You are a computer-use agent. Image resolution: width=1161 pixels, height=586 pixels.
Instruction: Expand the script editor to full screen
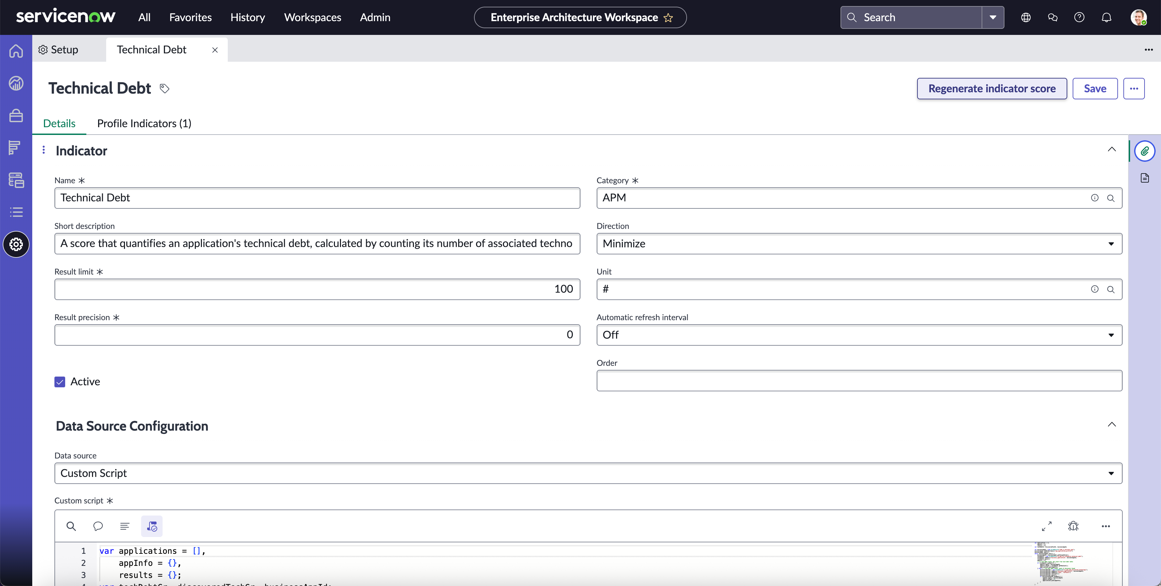[x=1046, y=526]
